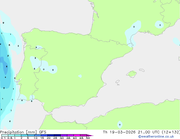
Task: Click the Ibiza island outline
Action: [x=118, y=82]
